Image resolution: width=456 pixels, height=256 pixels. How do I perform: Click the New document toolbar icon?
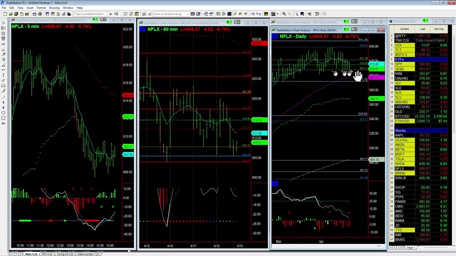tap(5, 14)
